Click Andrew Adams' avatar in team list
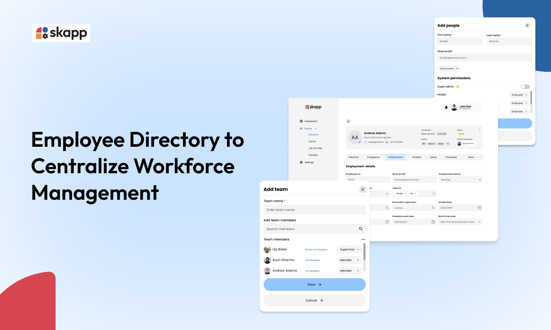 [267, 271]
